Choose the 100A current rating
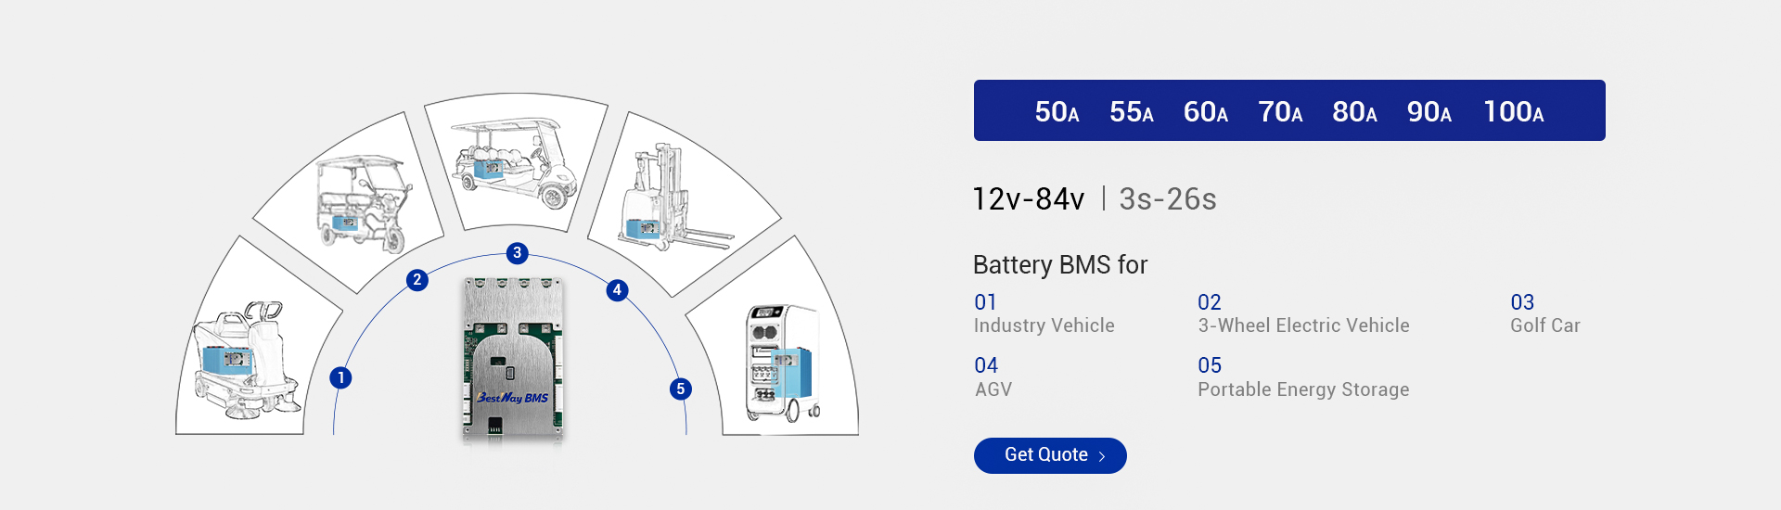This screenshot has width=1781, height=510. click(x=1514, y=112)
